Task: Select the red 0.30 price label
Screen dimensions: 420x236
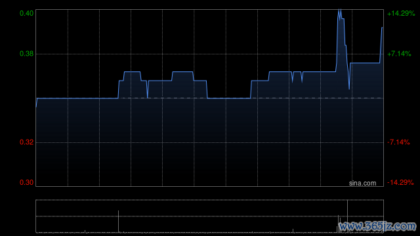Action: [x=26, y=182]
